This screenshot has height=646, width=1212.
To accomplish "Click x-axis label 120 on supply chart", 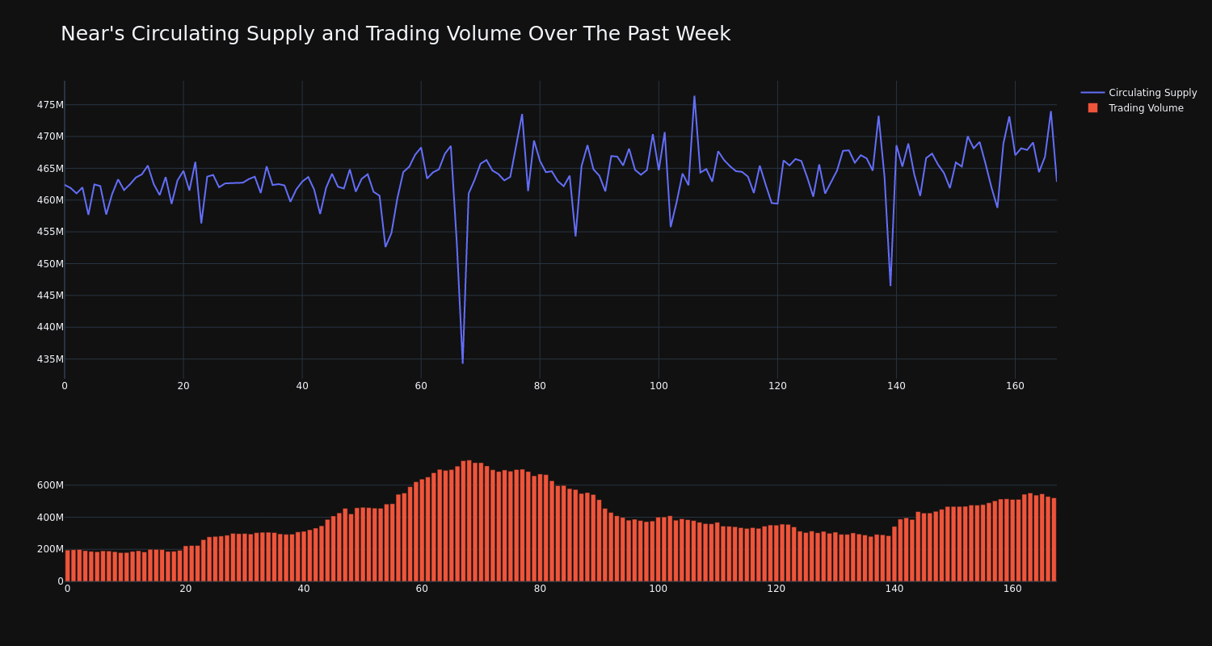I will tap(777, 386).
